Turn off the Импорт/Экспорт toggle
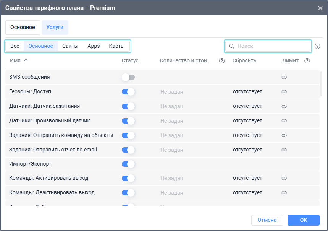 (128, 164)
